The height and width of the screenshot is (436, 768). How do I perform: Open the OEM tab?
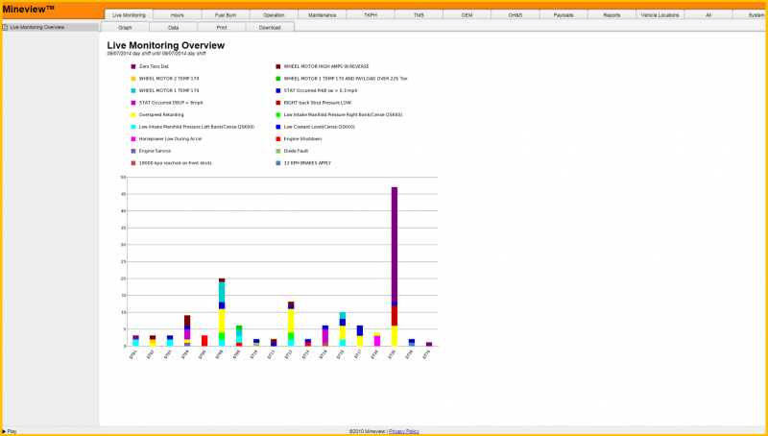468,14
